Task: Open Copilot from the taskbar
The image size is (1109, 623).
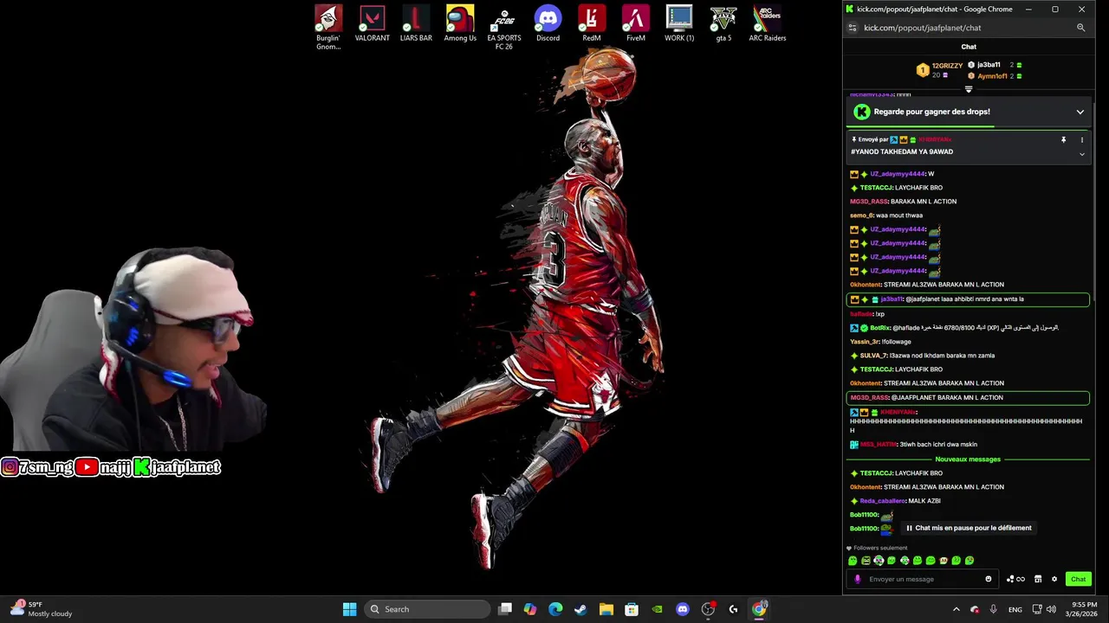Action: coord(530,609)
